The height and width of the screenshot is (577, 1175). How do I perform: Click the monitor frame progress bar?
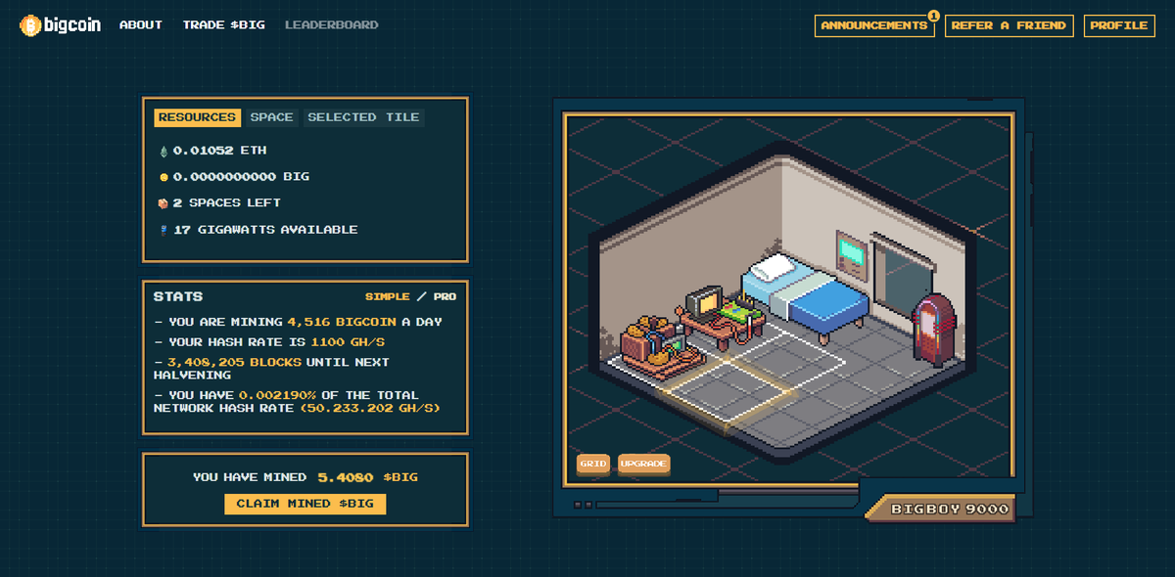click(725, 505)
